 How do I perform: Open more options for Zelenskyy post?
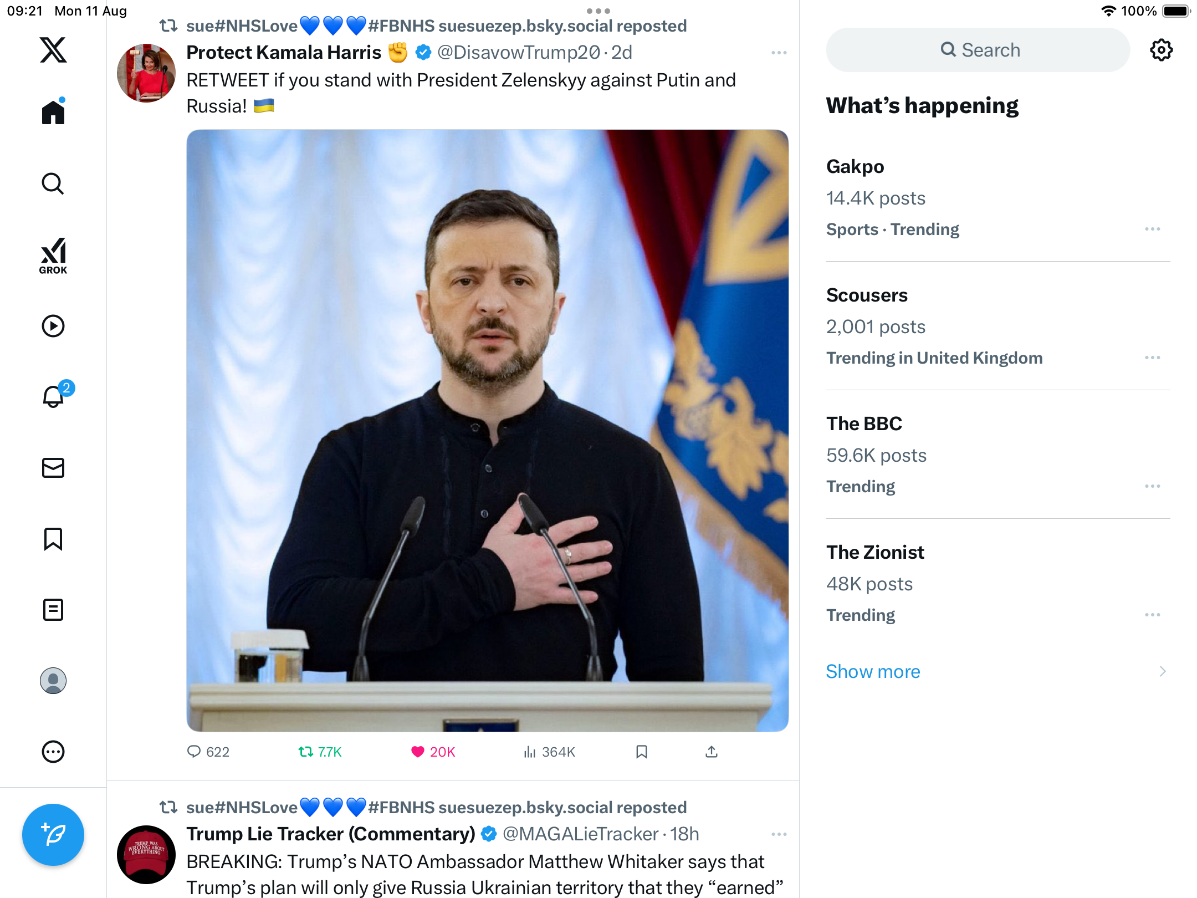coord(779,53)
